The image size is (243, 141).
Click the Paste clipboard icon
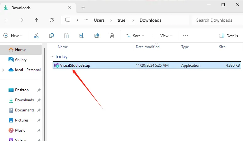(66, 36)
